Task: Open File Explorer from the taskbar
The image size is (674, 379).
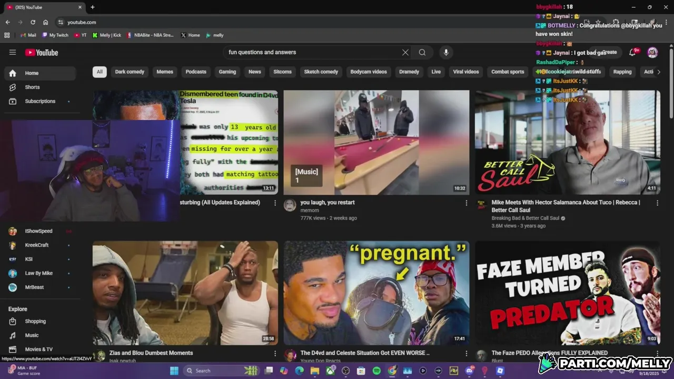Action: pyautogui.click(x=314, y=371)
